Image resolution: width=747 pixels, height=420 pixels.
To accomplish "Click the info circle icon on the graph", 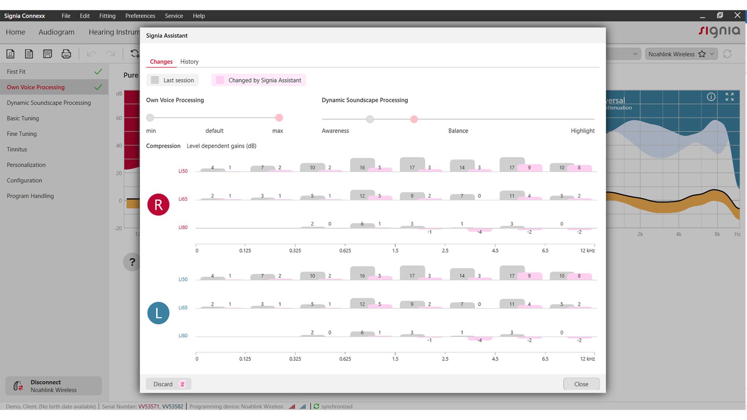I will [x=711, y=97].
